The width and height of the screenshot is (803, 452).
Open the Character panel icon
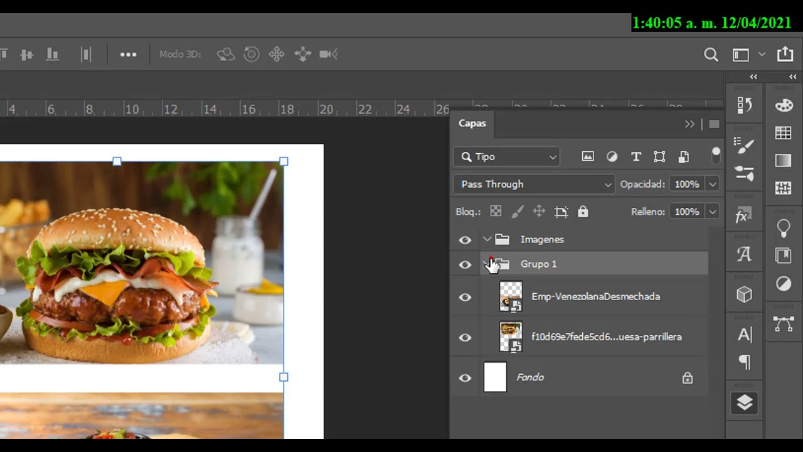point(745,335)
